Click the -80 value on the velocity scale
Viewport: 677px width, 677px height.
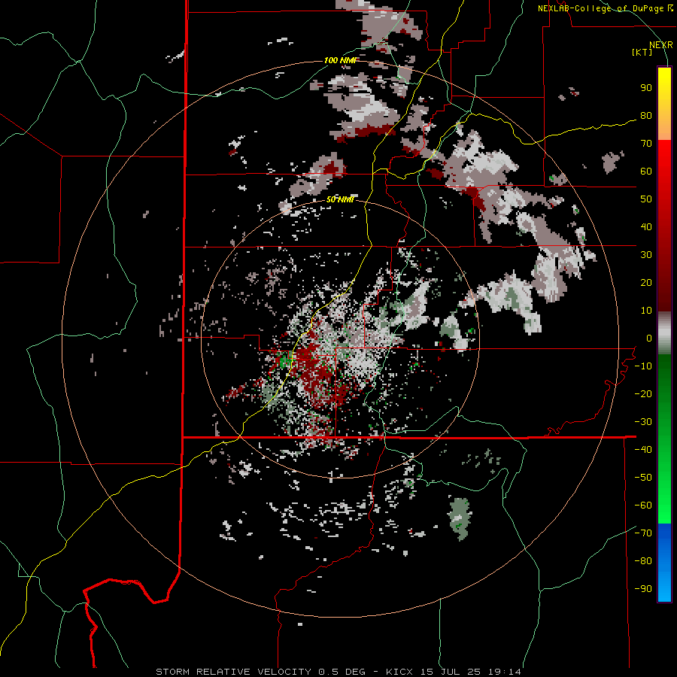pyautogui.click(x=643, y=561)
